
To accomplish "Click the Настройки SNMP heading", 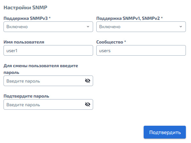I will coord(25,8).
